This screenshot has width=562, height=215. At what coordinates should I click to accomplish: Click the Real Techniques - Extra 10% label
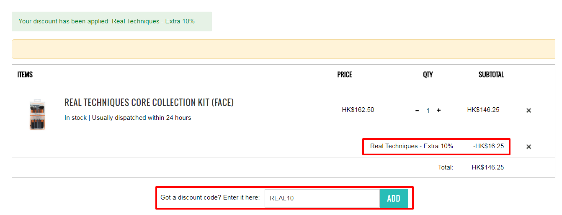[412, 146]
